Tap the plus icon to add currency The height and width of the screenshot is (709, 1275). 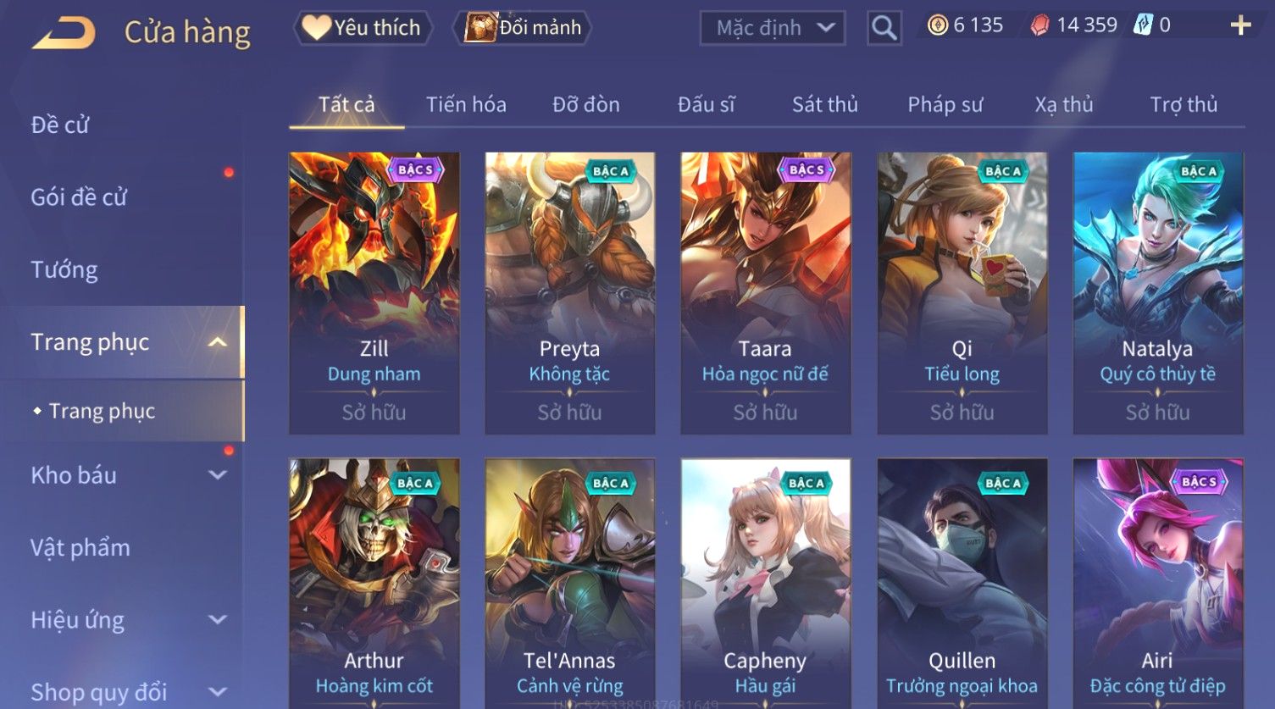[x=1240, y=25]
